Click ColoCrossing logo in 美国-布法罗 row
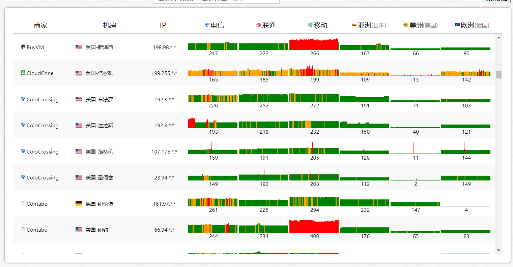 coord(23,99)
